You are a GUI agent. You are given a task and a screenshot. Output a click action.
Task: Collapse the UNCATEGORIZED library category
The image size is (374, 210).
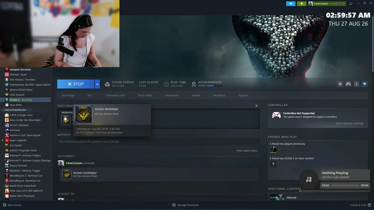click(x=2, y=110)
